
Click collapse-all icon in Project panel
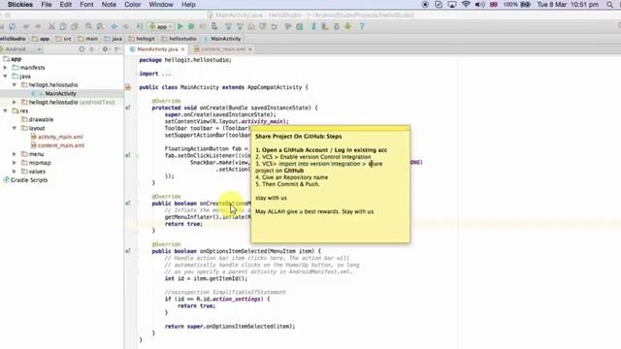click(92, 49)
